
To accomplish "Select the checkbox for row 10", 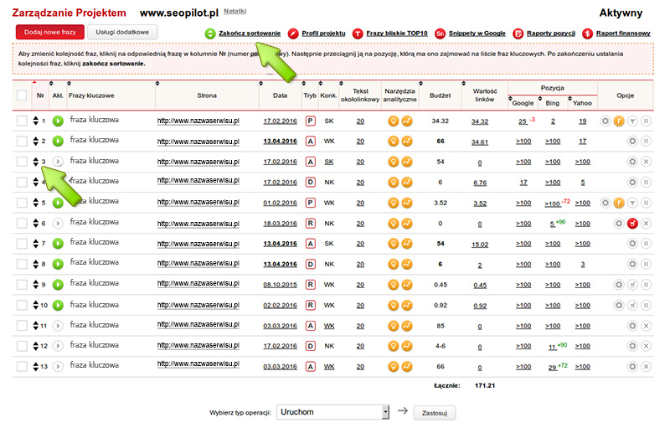I will (x=22, y=304).
